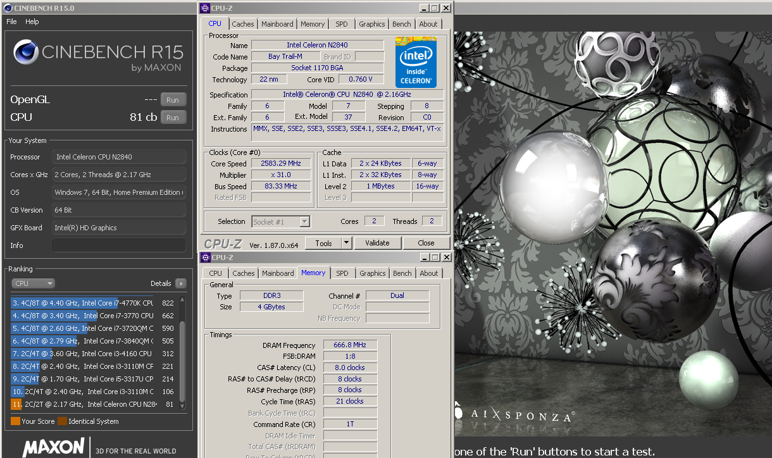Click the Channel # value Dual
772x458 pixels.
[397, 295]
